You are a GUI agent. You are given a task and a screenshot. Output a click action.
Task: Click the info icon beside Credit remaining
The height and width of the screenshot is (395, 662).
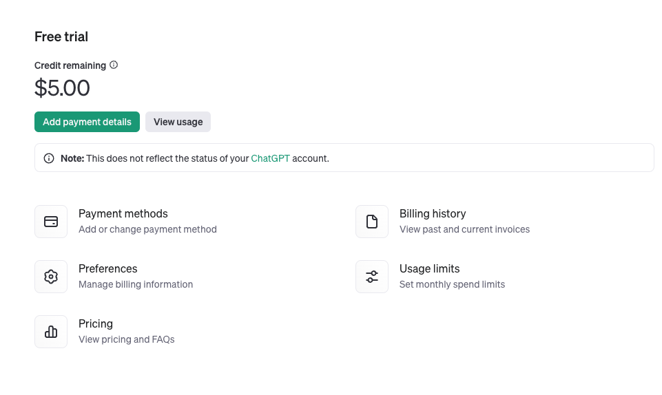pos(114,65)
